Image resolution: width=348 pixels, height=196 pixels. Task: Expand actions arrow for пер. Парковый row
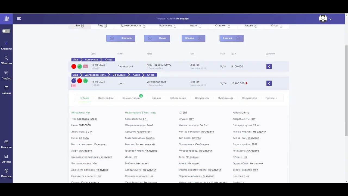point(269,66)
